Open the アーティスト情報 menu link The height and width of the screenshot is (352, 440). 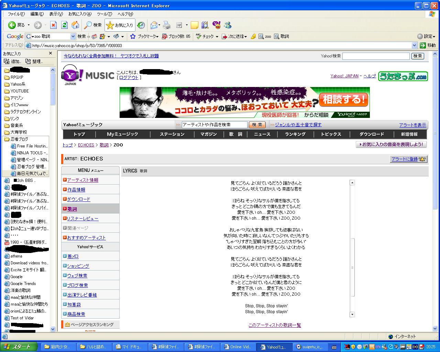coord(83,180)
